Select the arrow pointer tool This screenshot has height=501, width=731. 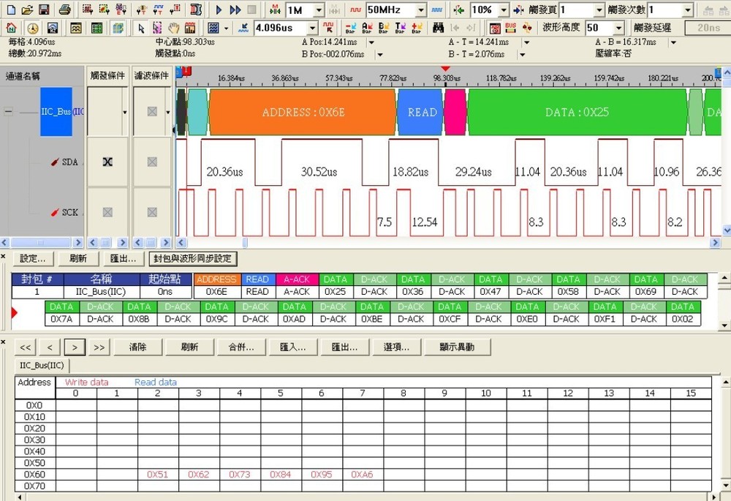click(141, 28)
